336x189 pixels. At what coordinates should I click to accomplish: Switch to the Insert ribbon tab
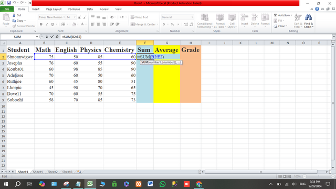36,9
